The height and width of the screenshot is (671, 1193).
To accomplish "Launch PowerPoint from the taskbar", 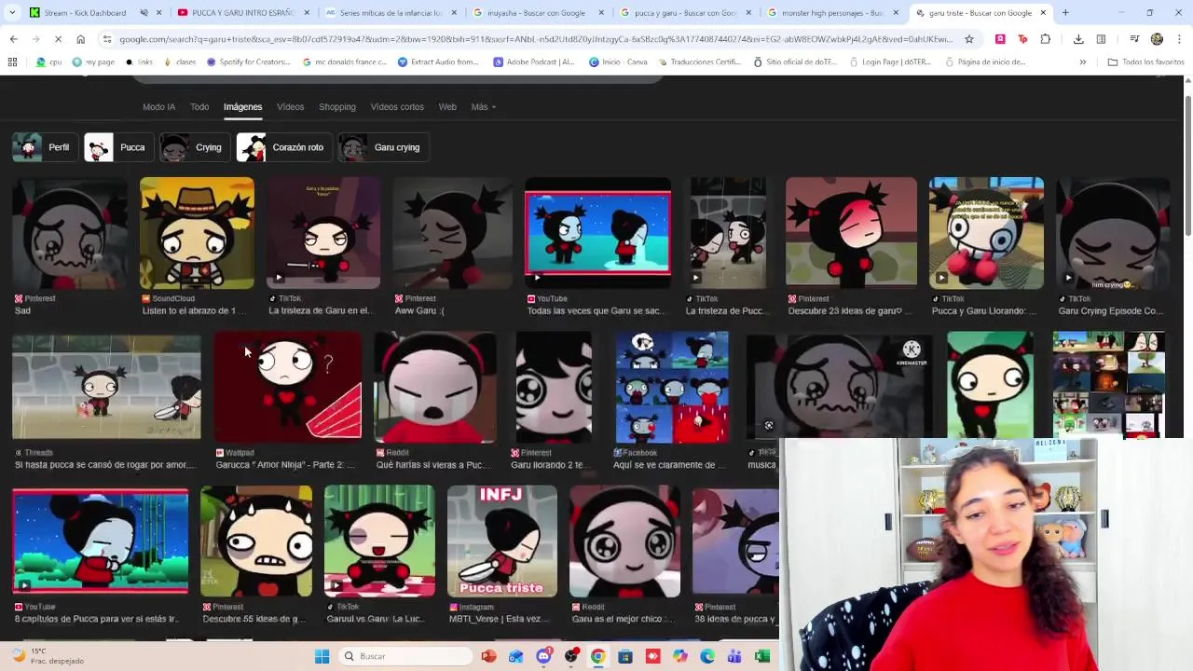I will [488, 656].
